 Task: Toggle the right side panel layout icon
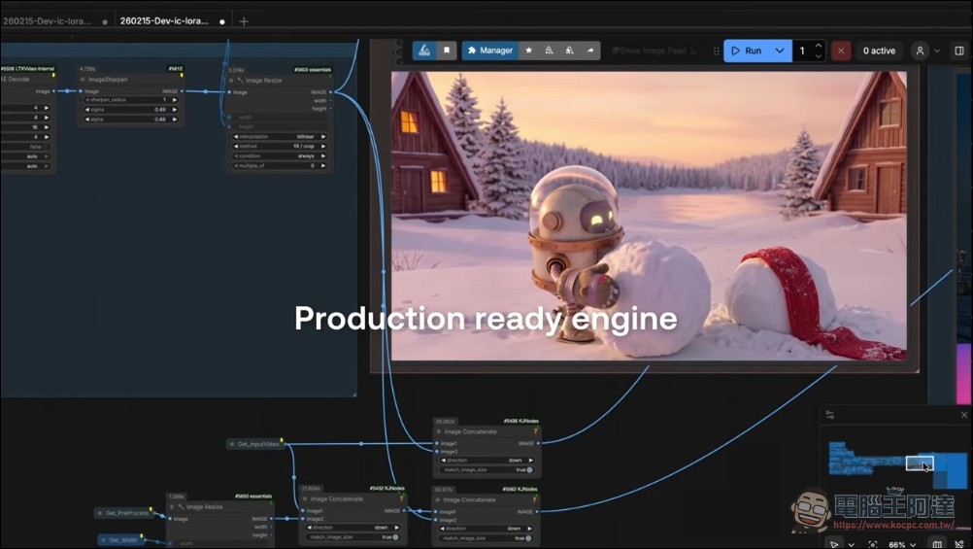[x=958, y=51]
